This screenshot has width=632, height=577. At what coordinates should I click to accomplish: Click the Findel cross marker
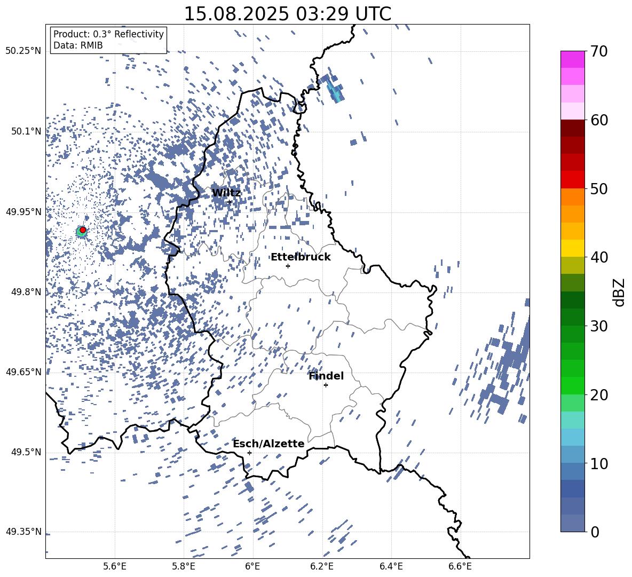(x=326, y=385)
